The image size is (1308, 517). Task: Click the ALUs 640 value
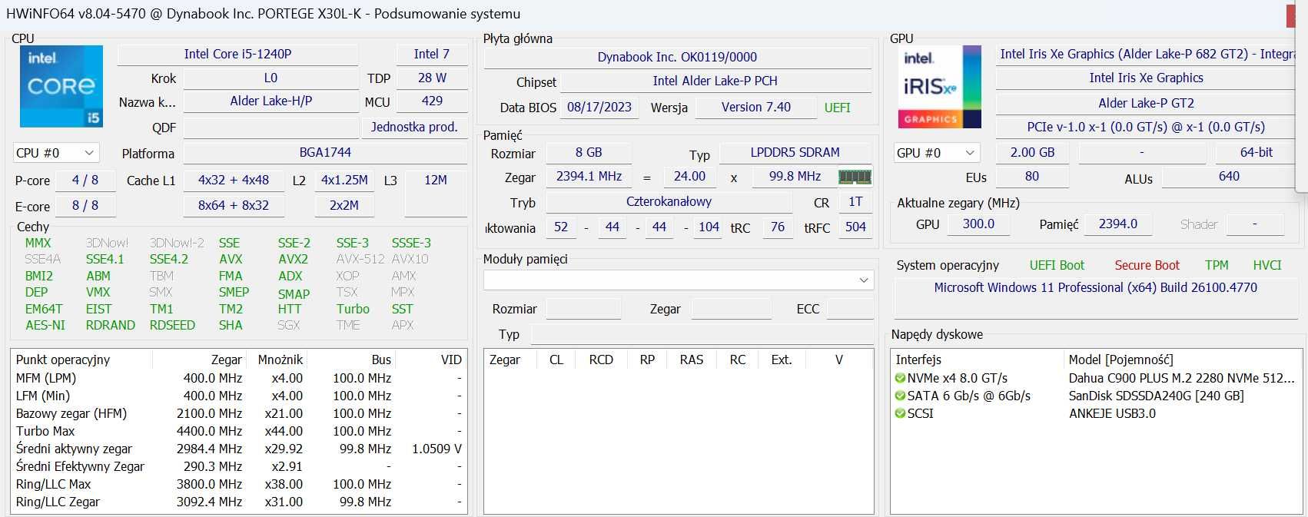1229,176
